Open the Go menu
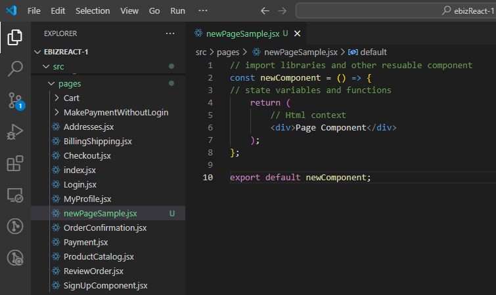Screen dimensions: 496x295 click(154, 10)
